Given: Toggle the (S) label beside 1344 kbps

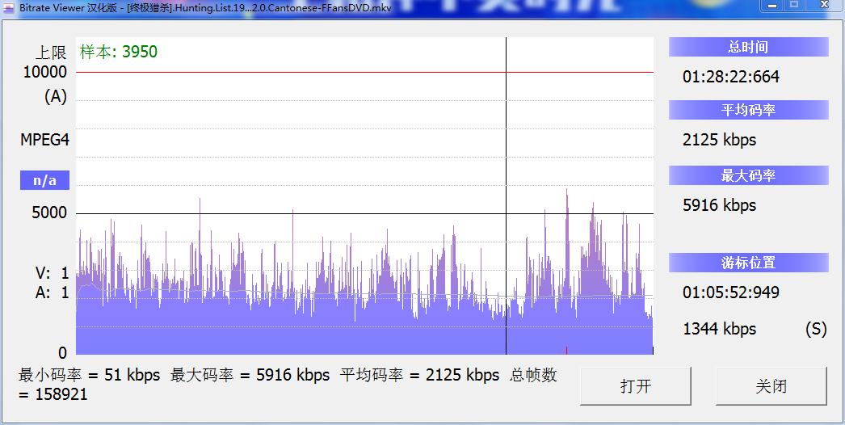Looking at the screenshot, I should tap(816, 329).
